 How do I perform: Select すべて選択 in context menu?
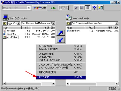61,77
